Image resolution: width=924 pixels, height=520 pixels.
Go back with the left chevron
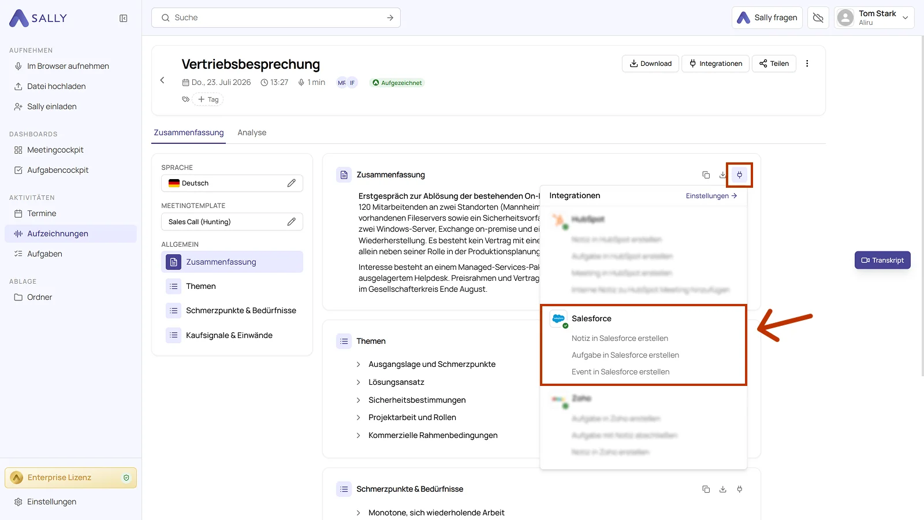pos(162,80)
